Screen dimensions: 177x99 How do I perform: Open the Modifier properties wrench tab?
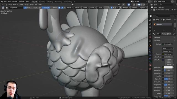pos(150,49)
